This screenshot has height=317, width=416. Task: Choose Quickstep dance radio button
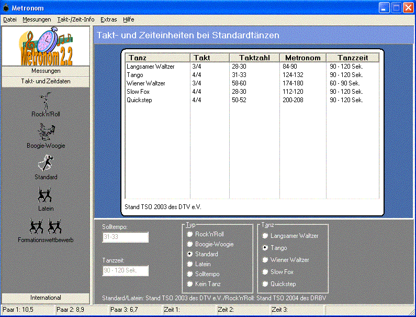click(x=265, y=284)
